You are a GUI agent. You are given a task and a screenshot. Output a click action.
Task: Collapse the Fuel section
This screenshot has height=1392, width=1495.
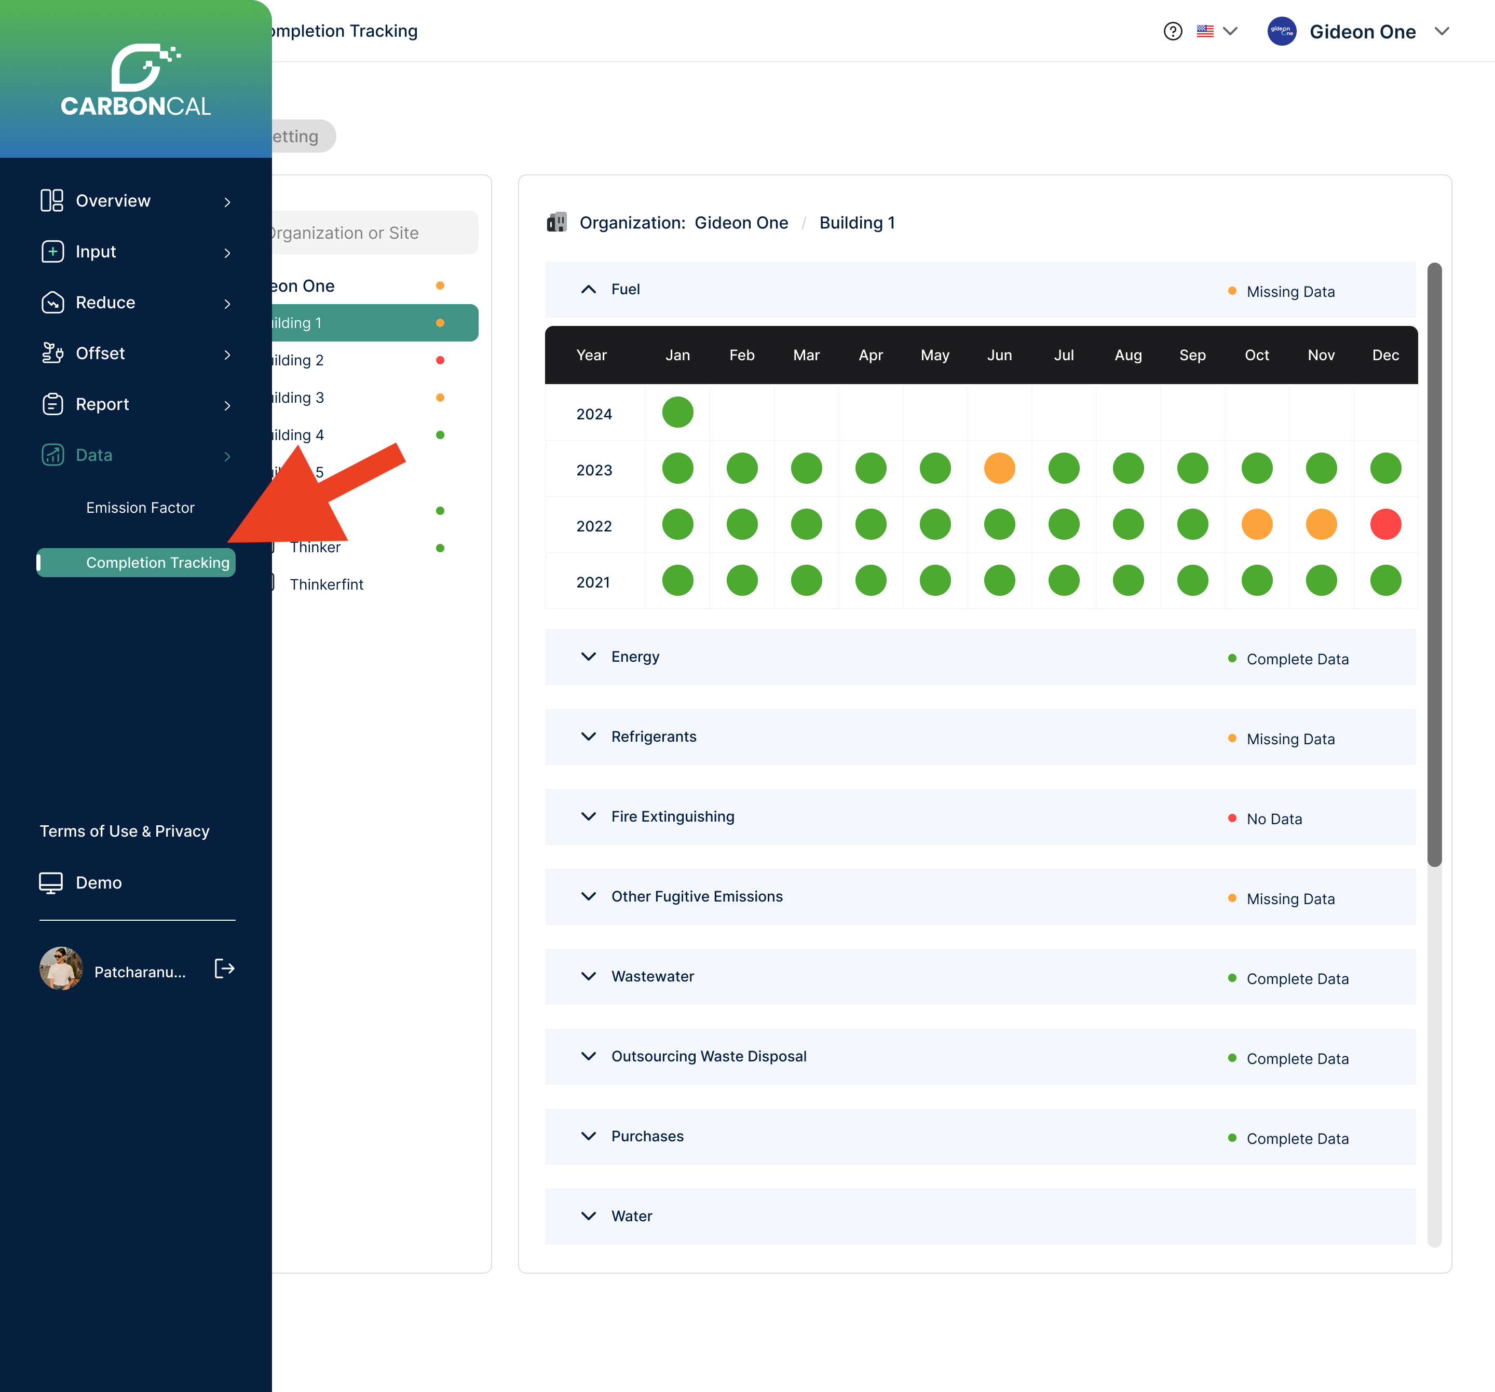[588, 290]
